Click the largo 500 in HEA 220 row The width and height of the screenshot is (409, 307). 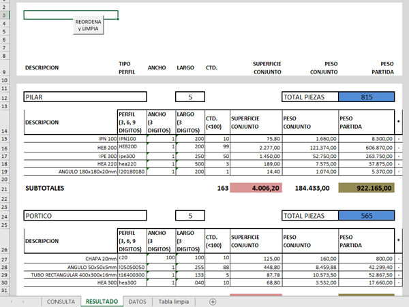click(x=190, y=164)
